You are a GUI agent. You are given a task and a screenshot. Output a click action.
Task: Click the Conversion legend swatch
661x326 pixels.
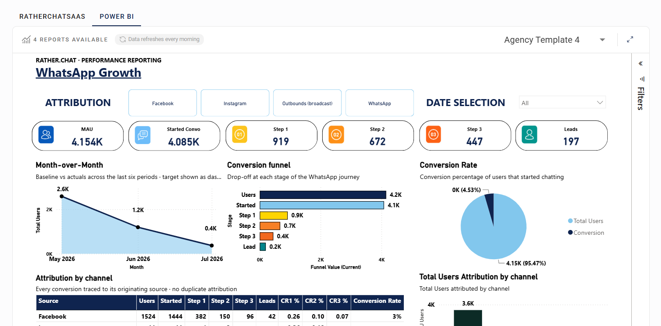[x=570, y=233]
